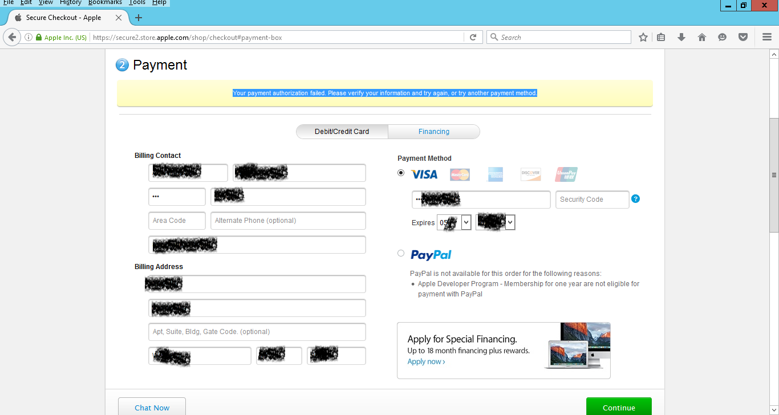The width and height of the screenshot is (779, 415).
Task: Click the scrollbar up arrow
Action: click(774, 55)
